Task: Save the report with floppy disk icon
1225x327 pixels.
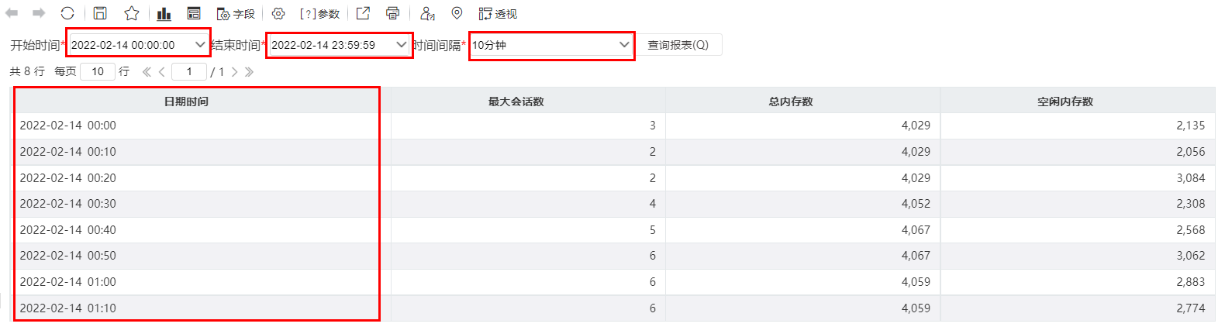Action: 100,13
